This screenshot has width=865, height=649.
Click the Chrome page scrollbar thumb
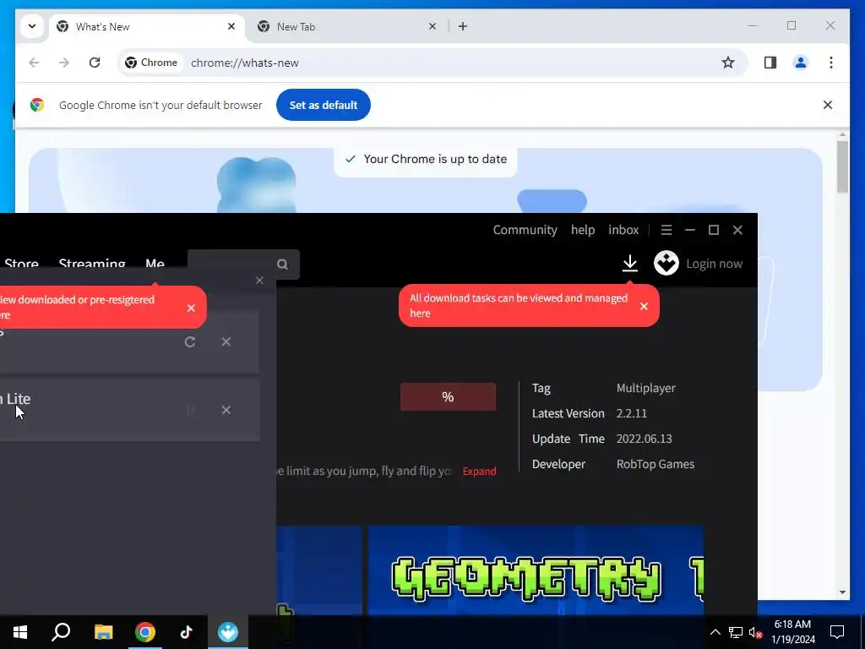coord(842,166)
